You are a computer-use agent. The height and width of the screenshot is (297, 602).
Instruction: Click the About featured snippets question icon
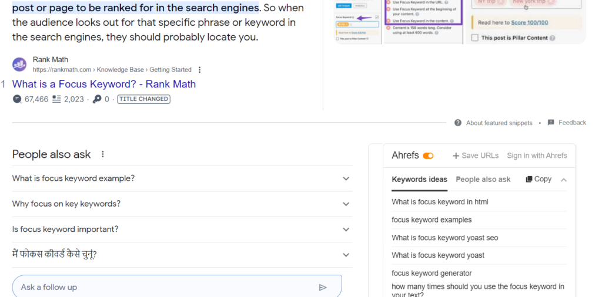[457, 123]
